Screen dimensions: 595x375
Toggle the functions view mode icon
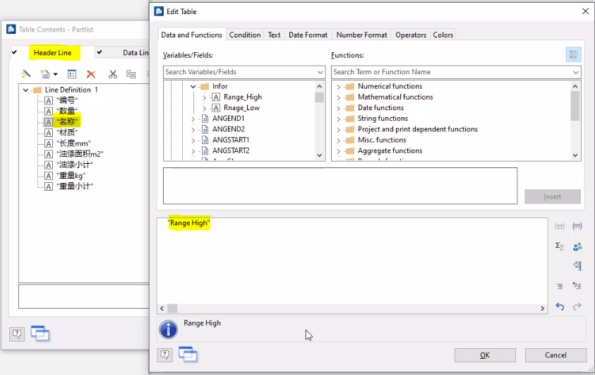coord(573,54)
